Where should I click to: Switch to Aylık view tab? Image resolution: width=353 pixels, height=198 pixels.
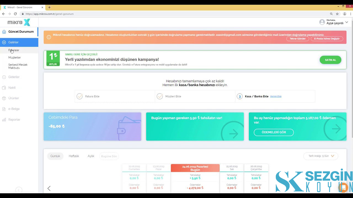coord(91,156)
